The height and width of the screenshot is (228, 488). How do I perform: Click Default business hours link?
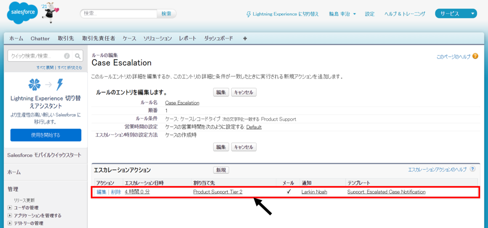pyautogui.click(x=254, y=127)
